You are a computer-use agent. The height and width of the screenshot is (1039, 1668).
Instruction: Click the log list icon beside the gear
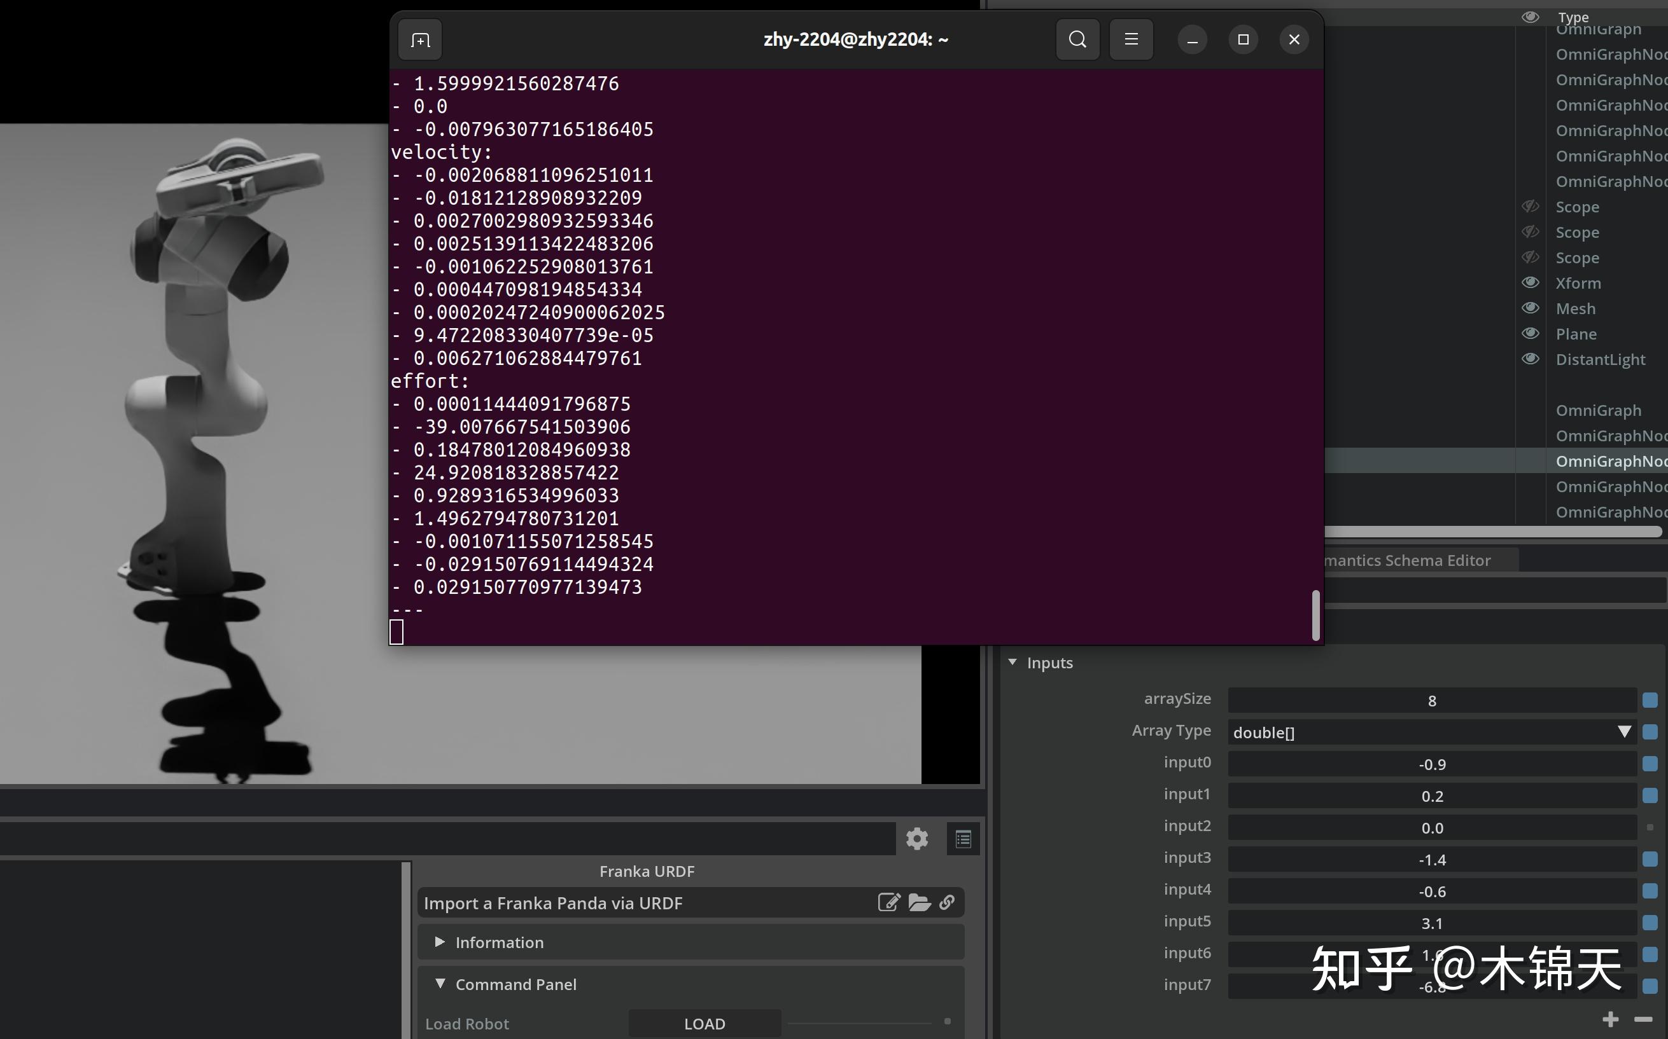click(x=964, y=838)
